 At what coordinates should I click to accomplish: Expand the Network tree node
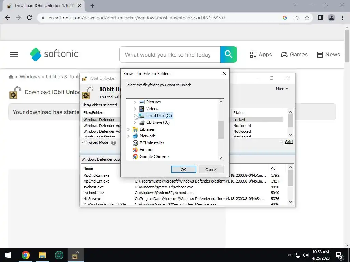(129, 136)
